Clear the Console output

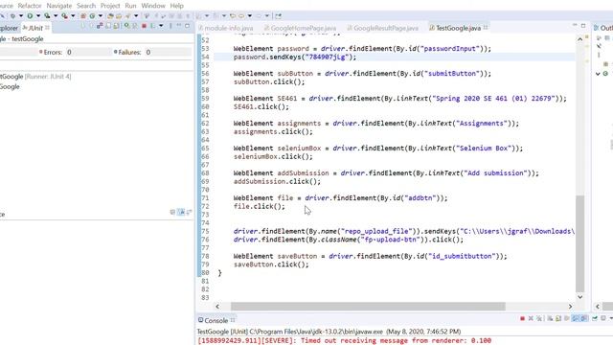click(x=550, y=318)
